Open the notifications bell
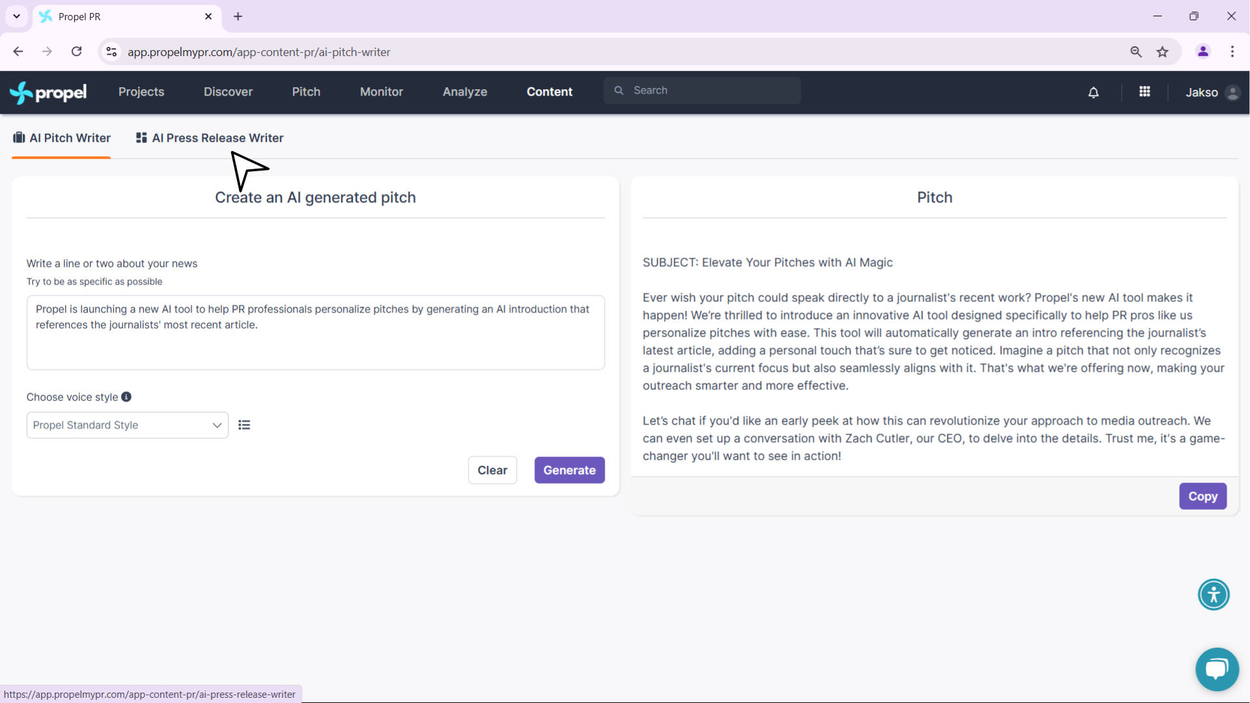 1094,92
